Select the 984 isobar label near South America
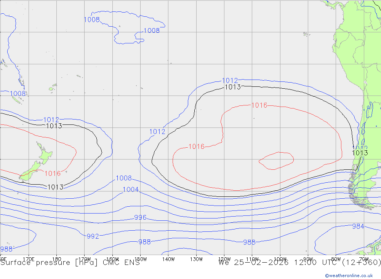The height and width of the screenshot is (279, 381). pyautogui.click(x=358, y=226)
